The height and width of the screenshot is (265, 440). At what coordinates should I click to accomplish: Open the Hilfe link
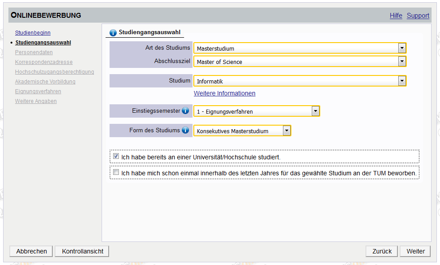[x=396, y=16]
